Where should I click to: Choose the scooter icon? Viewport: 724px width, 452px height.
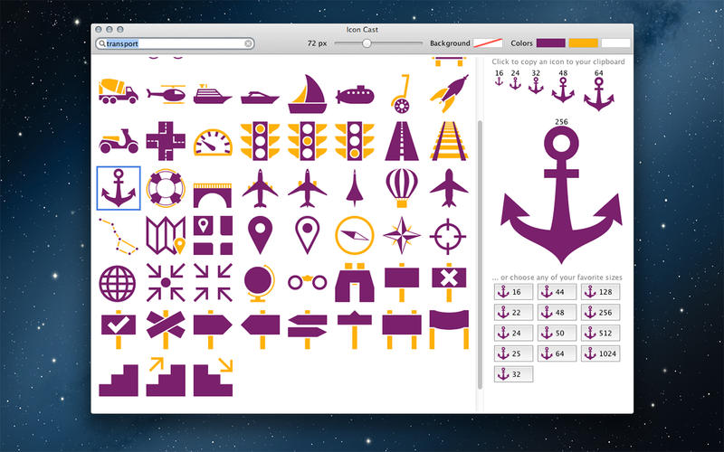(x=119, y=141)
